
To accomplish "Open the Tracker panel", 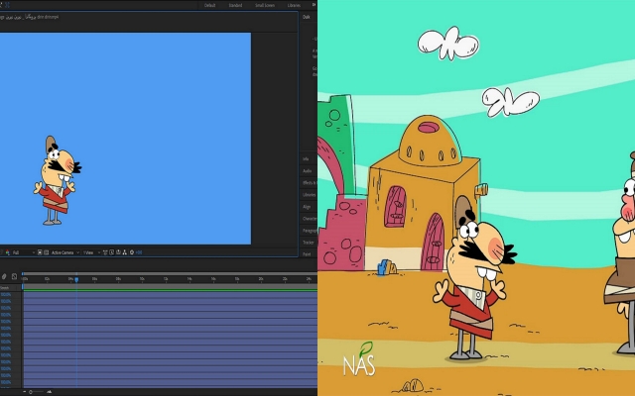I will tap(309, 243).
